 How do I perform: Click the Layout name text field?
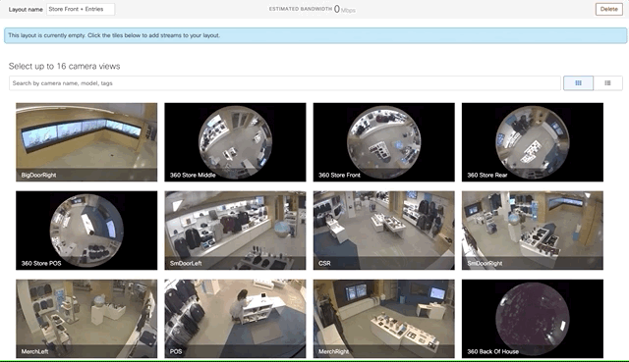tap(81, 9)
